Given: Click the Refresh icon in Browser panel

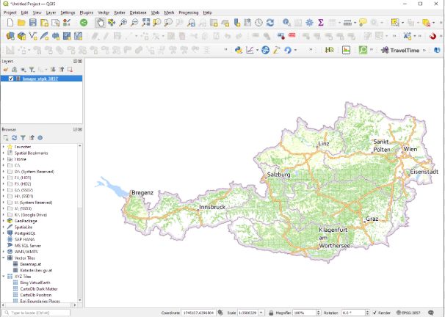Looking at the screenshot, I should pyautogui.click(x=14, y=137).
